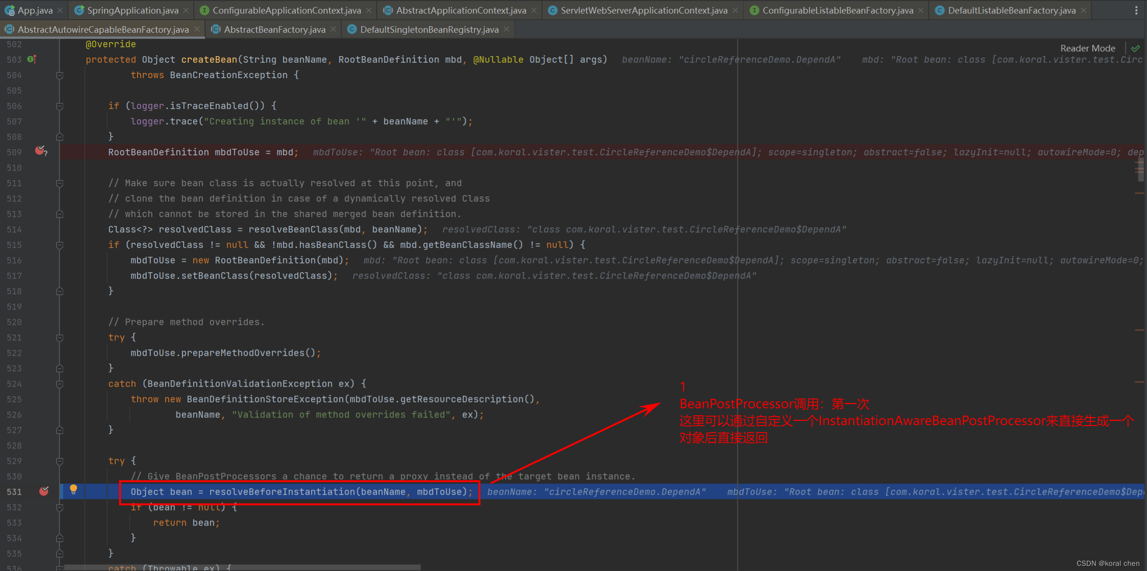This screenshot has height=571, width=1147.
Task: Close the AbstractBeanFactory.java tab
Action: [333, 29]
